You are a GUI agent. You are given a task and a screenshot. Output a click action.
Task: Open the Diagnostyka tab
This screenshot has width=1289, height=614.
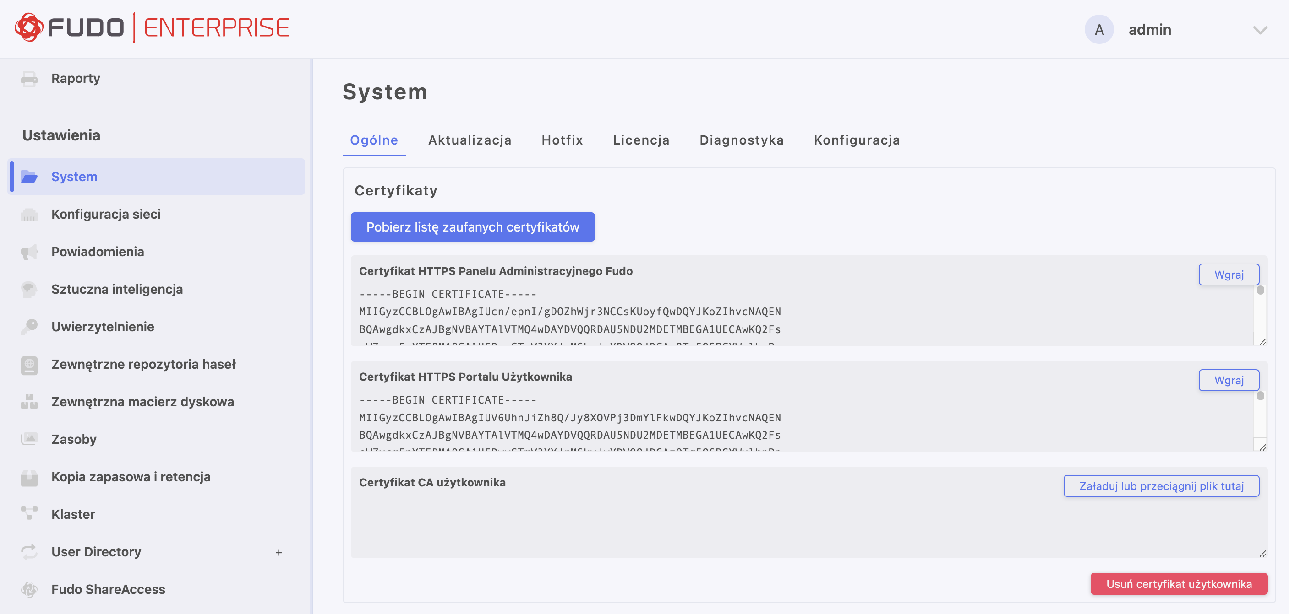(x=741, y=140)
